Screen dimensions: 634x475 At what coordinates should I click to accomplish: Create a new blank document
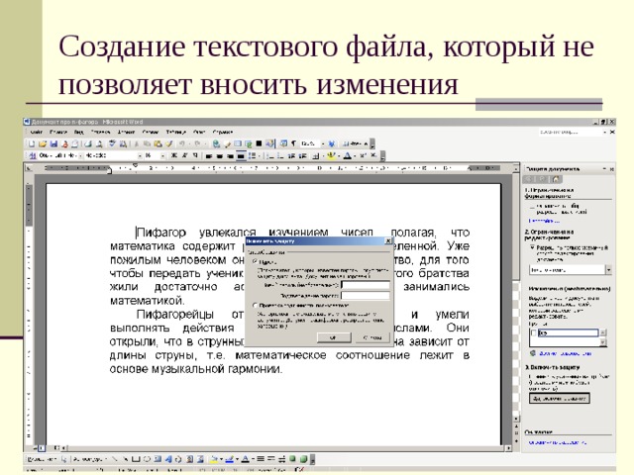pyautogui.click(x=32, y=143)
